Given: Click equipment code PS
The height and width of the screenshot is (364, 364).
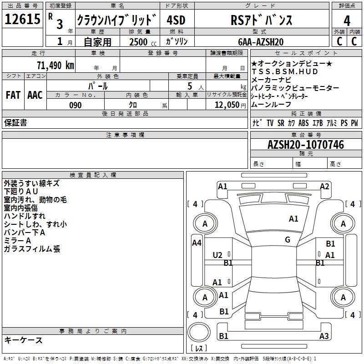Looking at the screenshot, I should [x=344, y=123].
